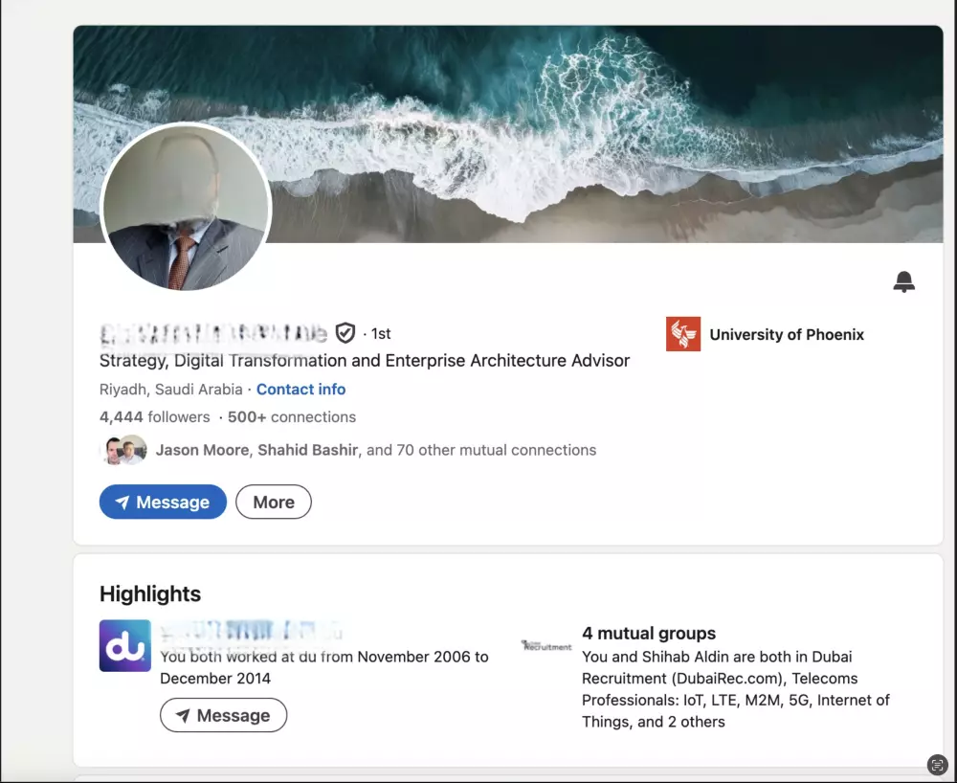Open Contact info
This screenshot has height=783, width=957.
tap(300, 389)
